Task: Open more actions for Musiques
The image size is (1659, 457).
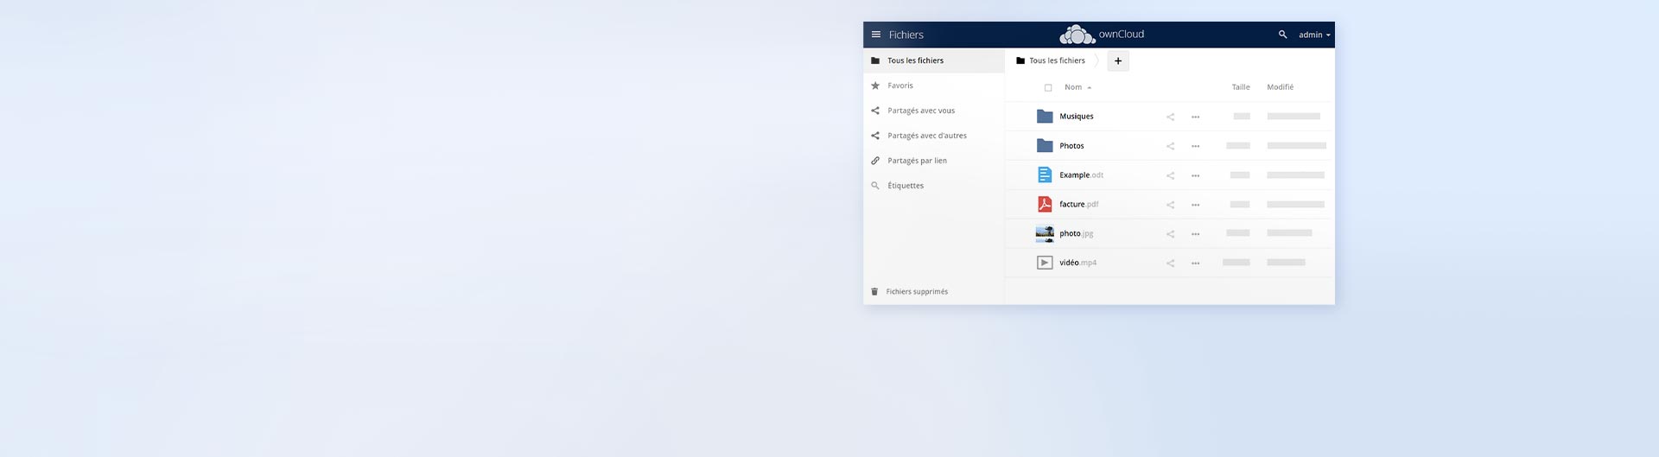Action: point(1195,117)
